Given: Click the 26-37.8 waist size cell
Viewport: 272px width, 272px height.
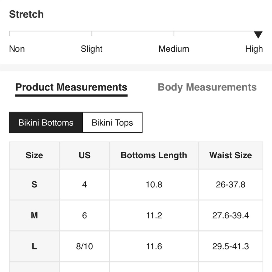Looking at the screenshot, I should click(231, 184).
